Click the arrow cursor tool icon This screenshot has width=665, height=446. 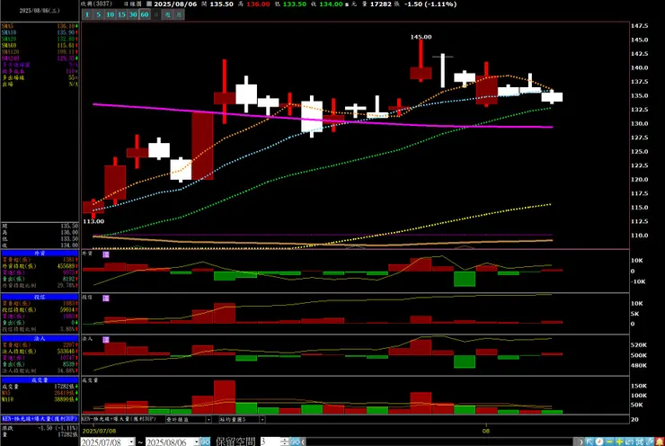(590, 442)
